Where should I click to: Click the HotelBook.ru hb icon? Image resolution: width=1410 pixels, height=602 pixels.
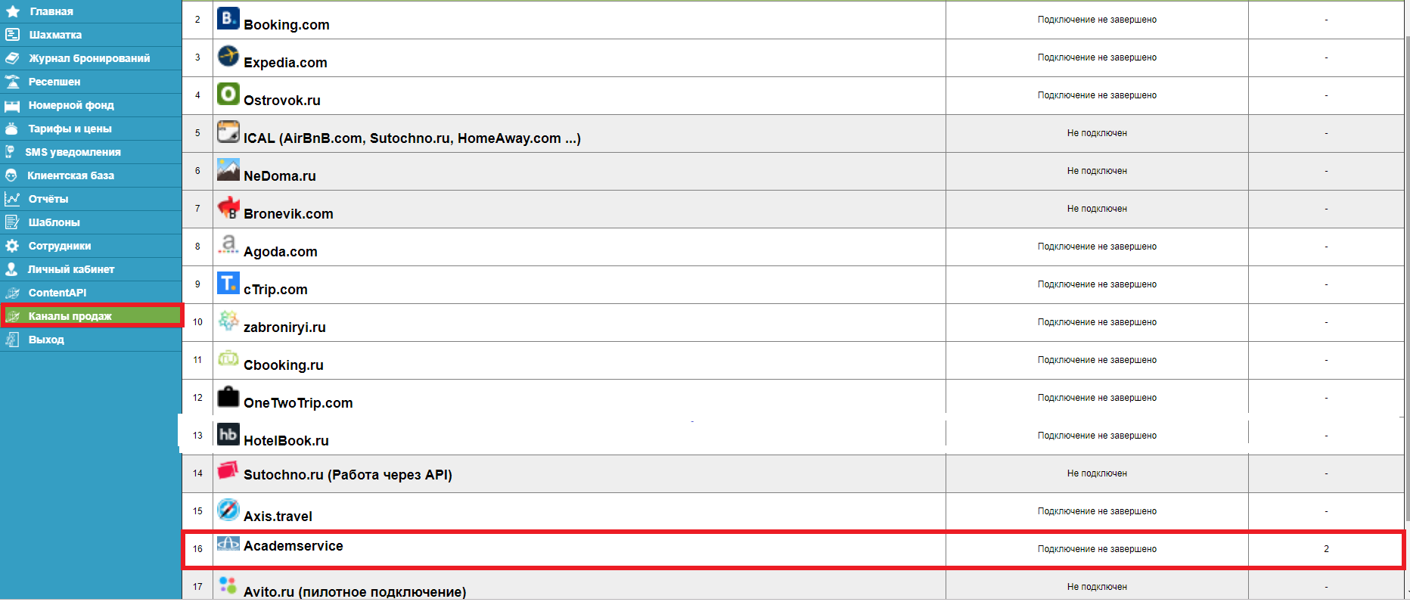click(x=228, y=434)
